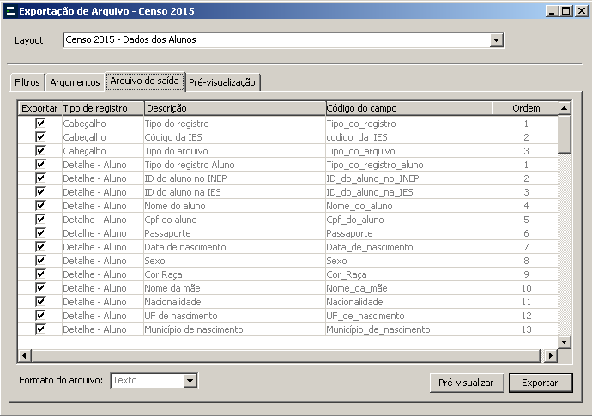Screen dimensions: 592x416
Task: Click the horizontal scrollbar right arrow
Action: [x=551, y=355]
